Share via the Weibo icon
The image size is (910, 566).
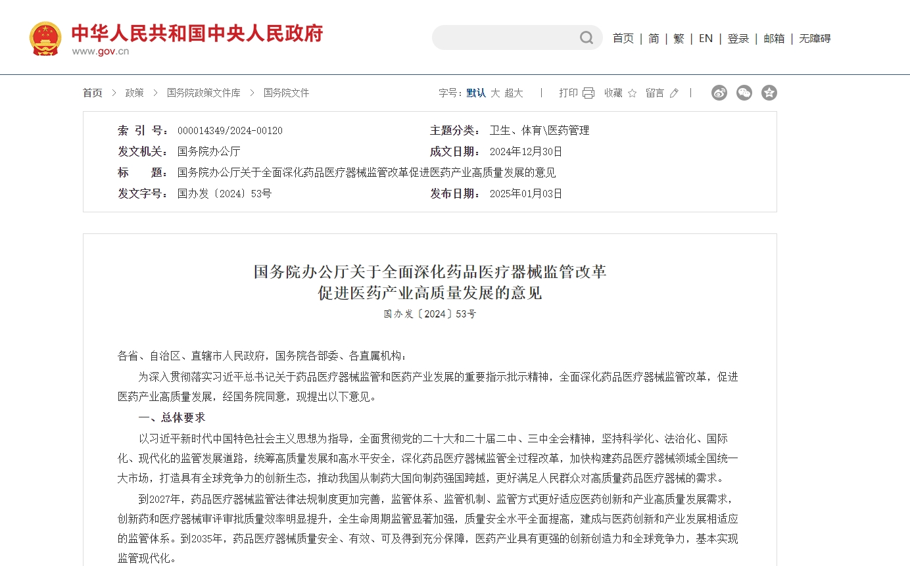[719, 93]
